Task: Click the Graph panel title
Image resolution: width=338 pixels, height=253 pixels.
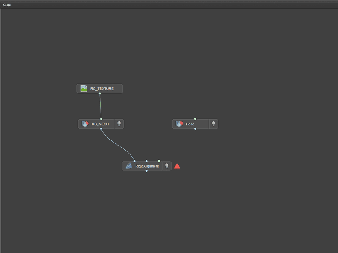Action: [x=7, y=5]
